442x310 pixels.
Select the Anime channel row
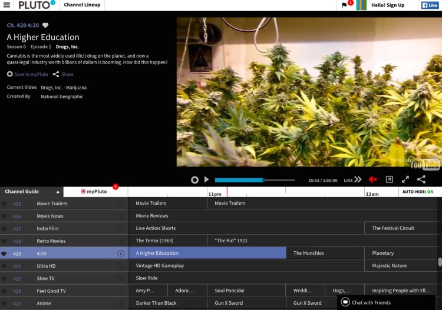tap(64, 304)
